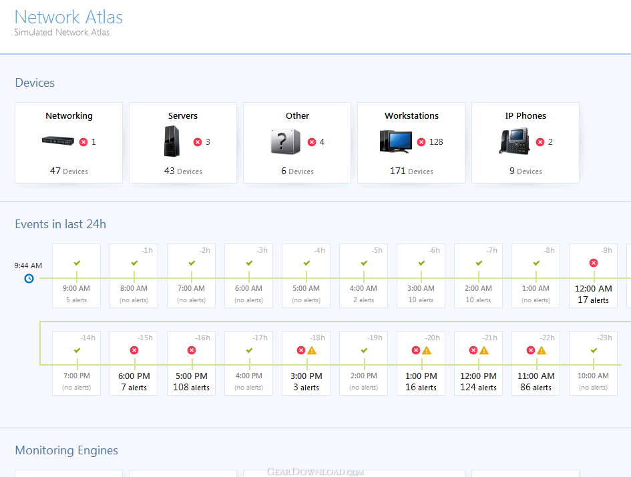Click the '47 Devices' count

(x=69, y=171)
